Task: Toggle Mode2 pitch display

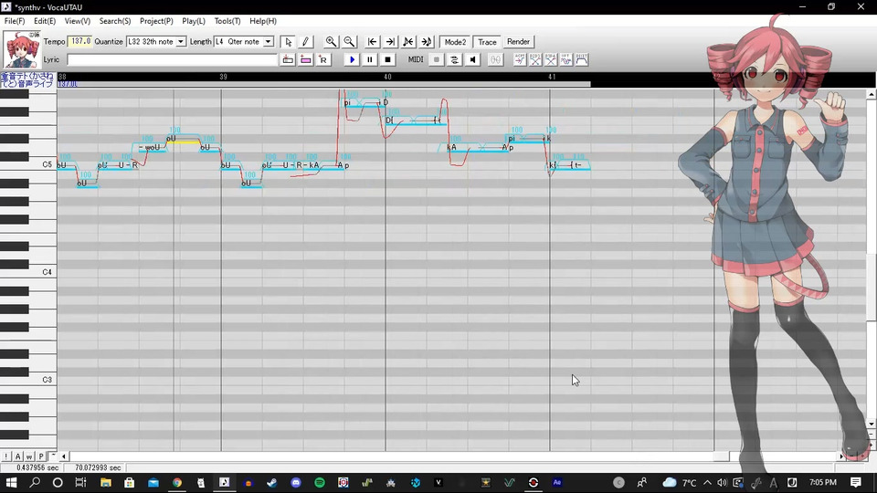Action: click(455, 42)
